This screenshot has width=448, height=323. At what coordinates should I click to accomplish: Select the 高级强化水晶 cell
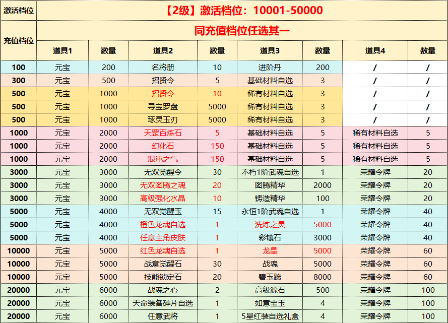pos(163,199)
